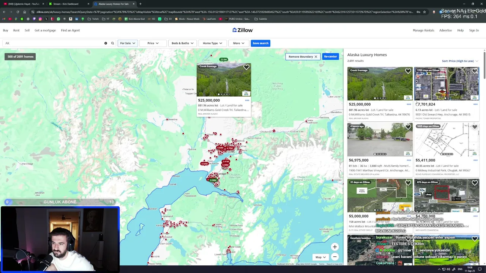
Task: Click the 25.0M green map marker
Action: point(224,60)
